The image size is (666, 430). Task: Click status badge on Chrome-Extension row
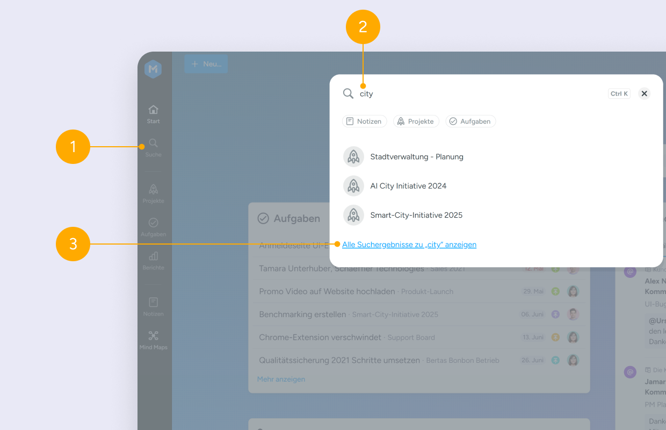(x=556, y=337)
